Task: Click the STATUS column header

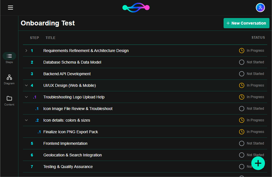Action: 258,38
